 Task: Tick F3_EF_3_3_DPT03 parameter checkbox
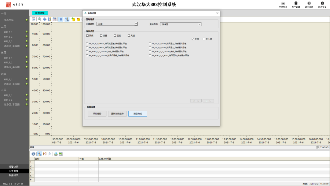tap(87, 44)
